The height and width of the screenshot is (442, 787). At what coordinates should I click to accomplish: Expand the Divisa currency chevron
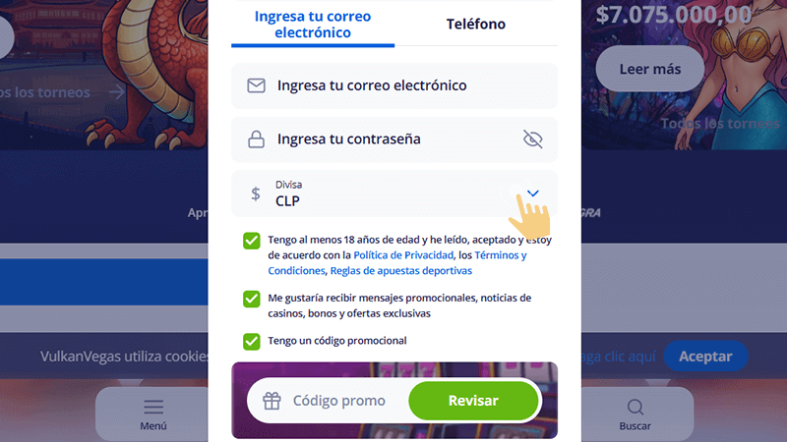(x=533, y=193)
